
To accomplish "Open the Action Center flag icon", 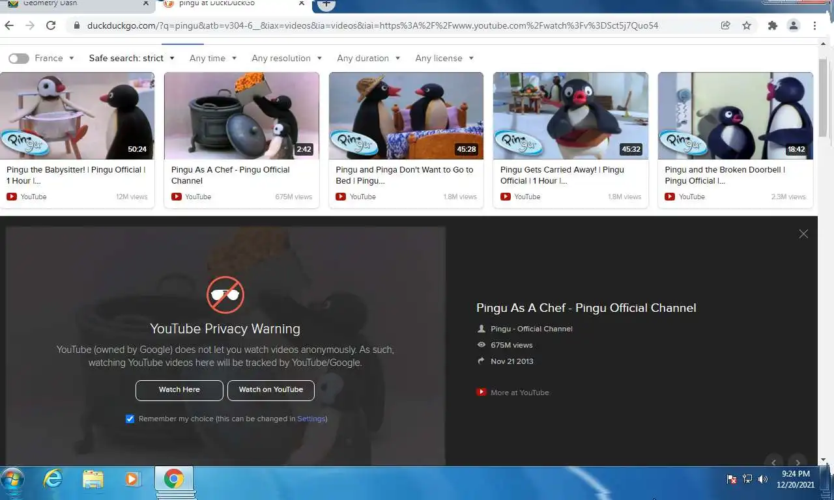I will point(732,479).
